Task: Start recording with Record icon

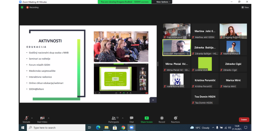Action: [x=162, y=118]
